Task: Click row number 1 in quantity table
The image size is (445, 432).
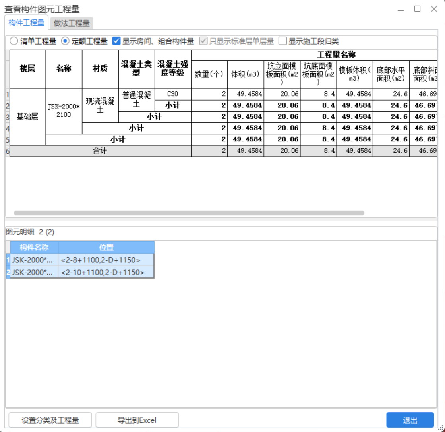Action: [8, 95]
